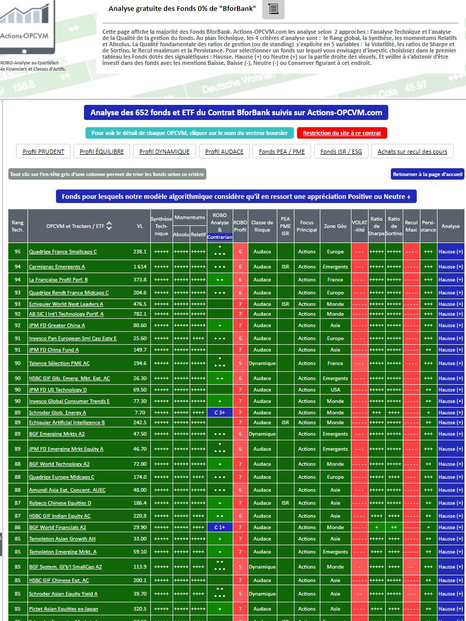Viewport: 466px width, 621px height.
Task: Open BGF World Financials A2 fund
Action: 58,528
